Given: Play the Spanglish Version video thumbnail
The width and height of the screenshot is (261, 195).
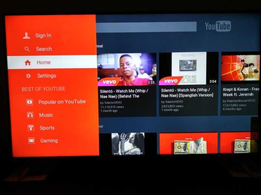Looking at the screenshot, I should [189, 69].
